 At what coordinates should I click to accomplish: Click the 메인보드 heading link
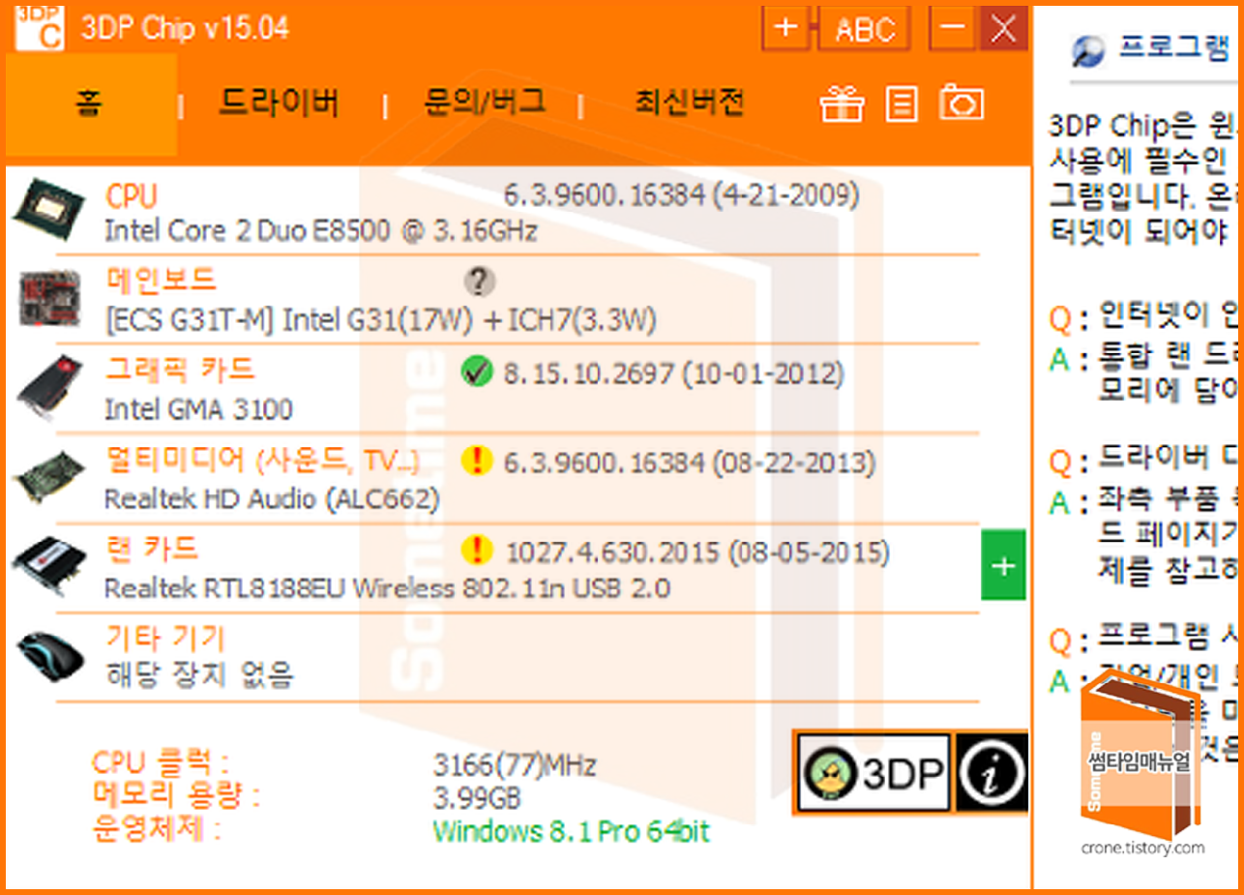[x=161, y=281]
